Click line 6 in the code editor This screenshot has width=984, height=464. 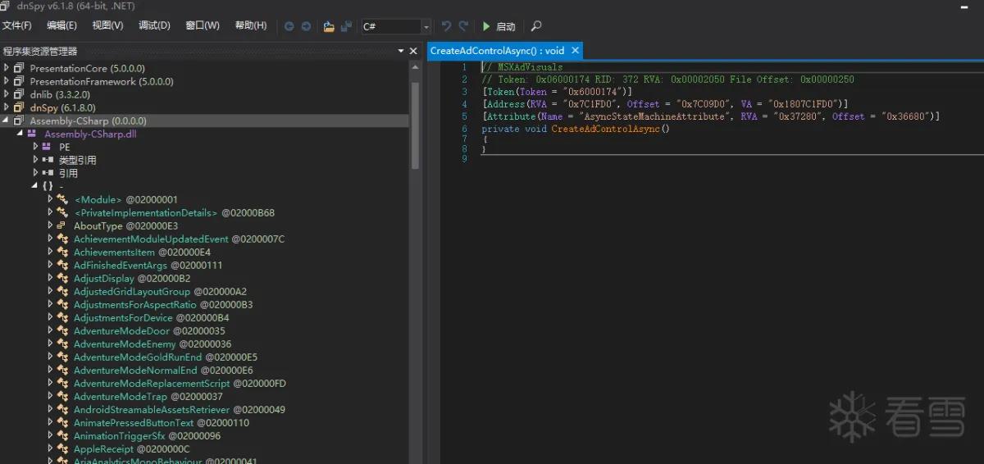(x=576, y=129)
